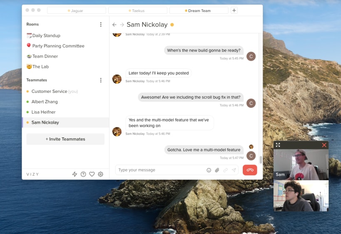Click message 'Gotcha. Love me a multi-model feature'
This screenshot has height=234, width=341.
point(204,150)
